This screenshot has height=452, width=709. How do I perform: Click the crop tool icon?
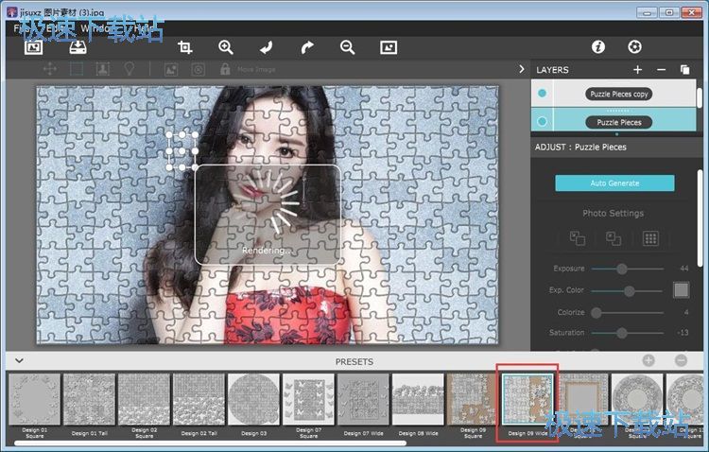point(185,47)
